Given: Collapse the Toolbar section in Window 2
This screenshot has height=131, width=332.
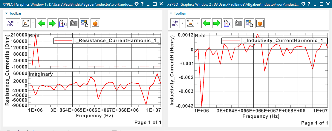Looking at the screenshot, I should (171, 13).
